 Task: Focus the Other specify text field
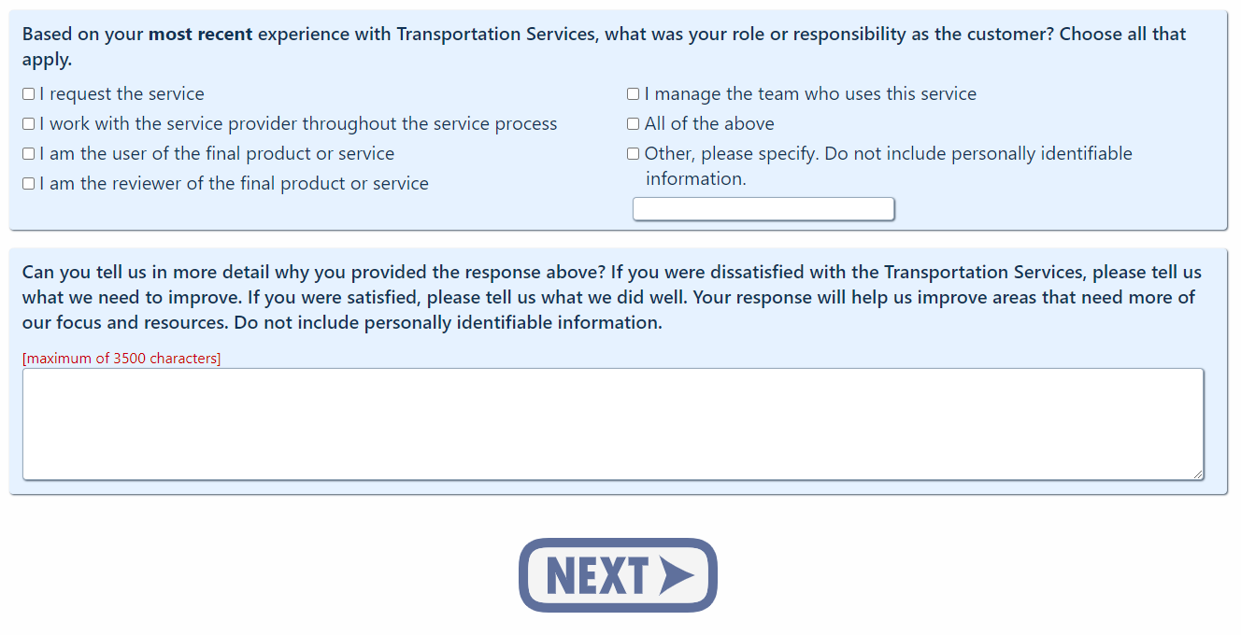tap(763, 209)
